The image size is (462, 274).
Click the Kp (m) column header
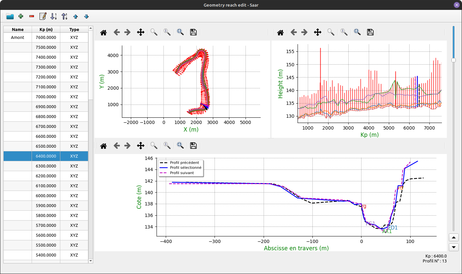[46, 30]
